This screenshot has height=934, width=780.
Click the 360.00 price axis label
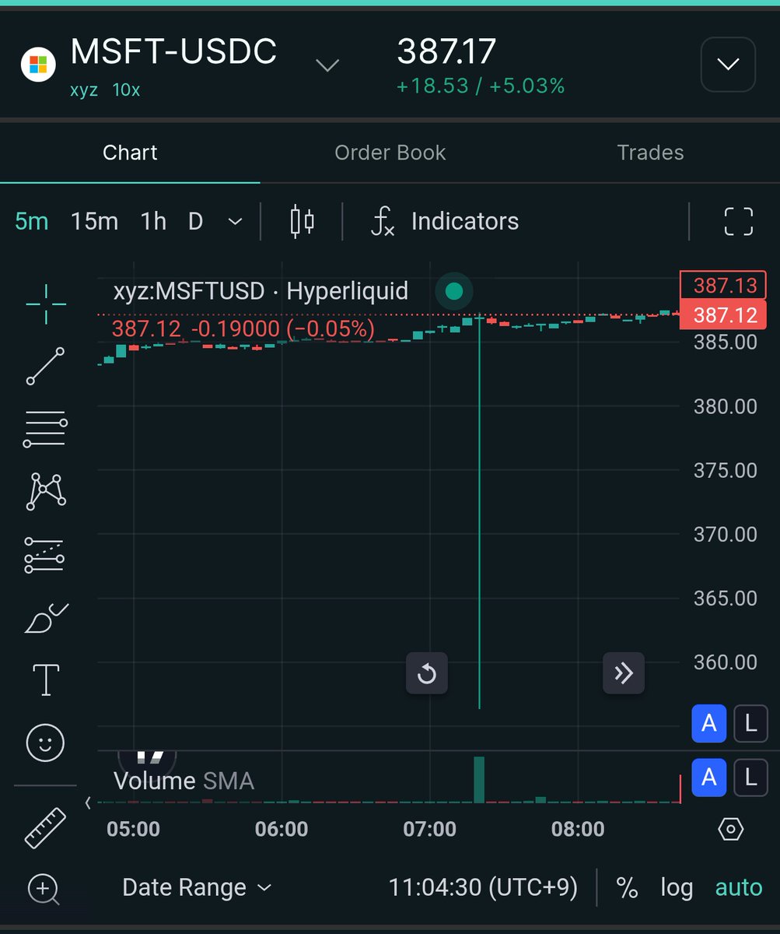(725, 662)
